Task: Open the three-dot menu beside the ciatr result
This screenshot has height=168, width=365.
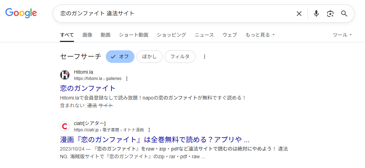Action: pos(150,130)
